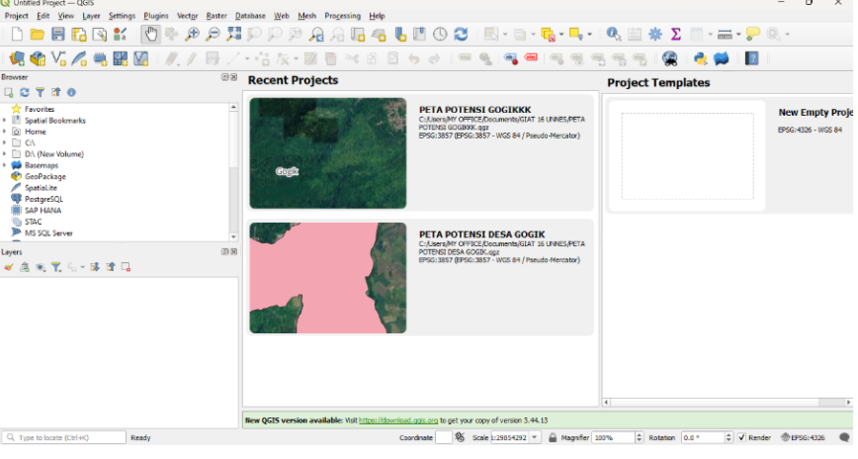Open the Data Source Manager icon
858x459 pixels.
[x=17, y=58]
